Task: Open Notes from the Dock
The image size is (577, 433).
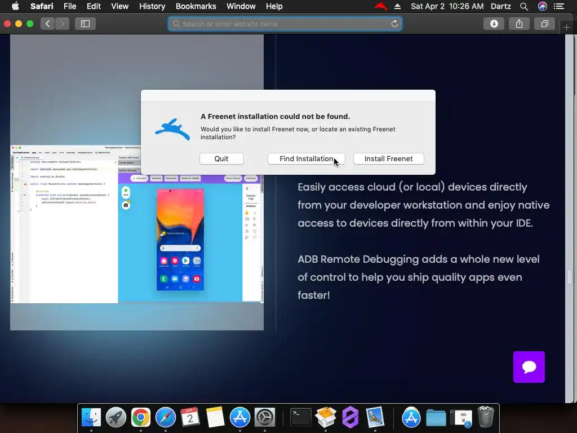Action: tap(215, 417)
